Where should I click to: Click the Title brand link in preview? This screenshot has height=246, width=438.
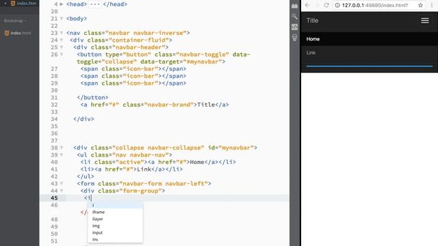(x=312, y=20)
